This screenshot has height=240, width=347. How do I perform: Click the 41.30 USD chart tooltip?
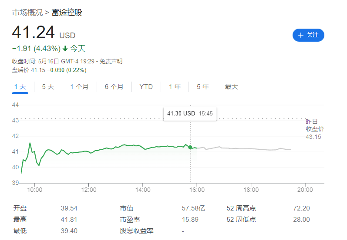pyautogui.click(x=190, y=113)
